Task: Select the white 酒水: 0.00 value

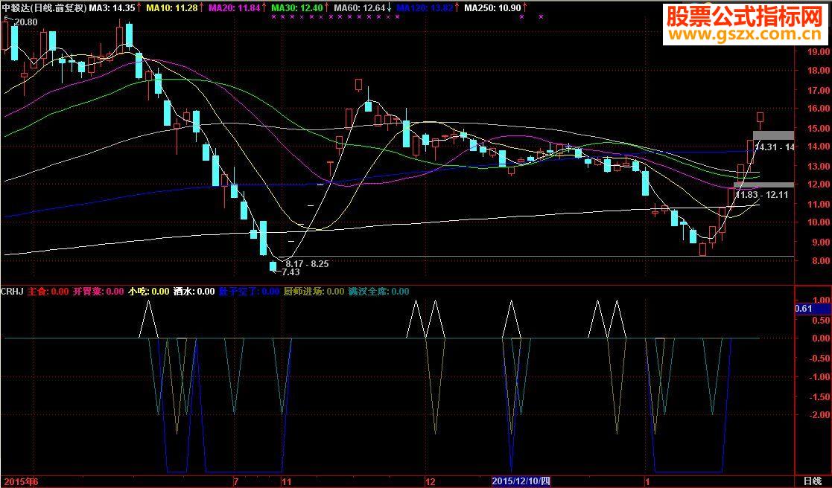Action: (x=194, y=292)
